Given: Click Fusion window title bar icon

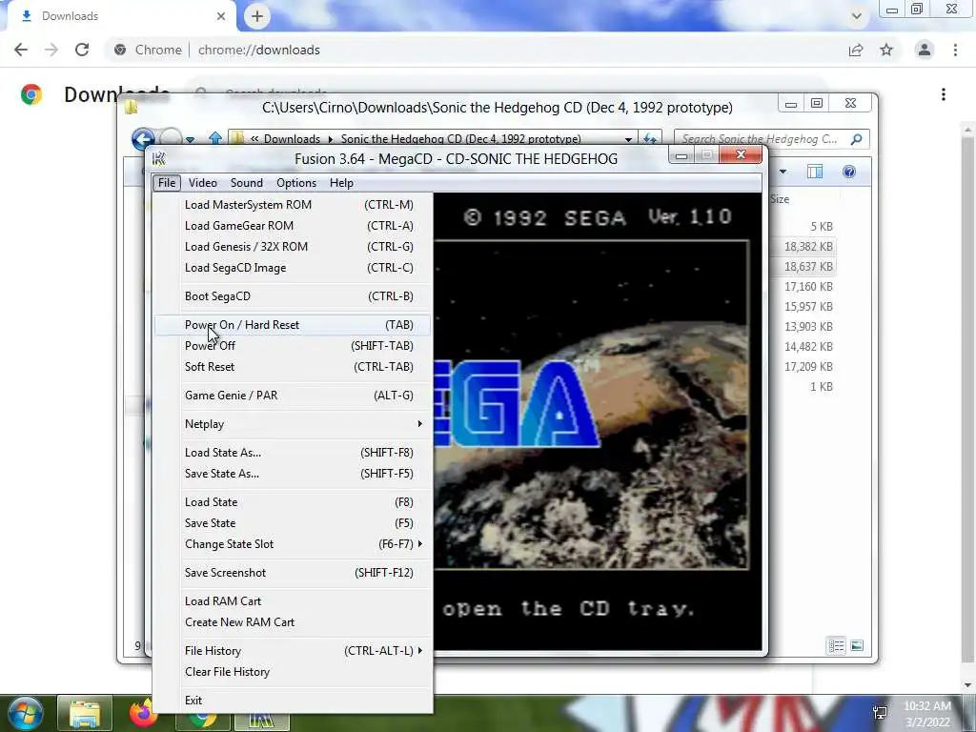Looking at the screenshot, I should click(159, 159).
